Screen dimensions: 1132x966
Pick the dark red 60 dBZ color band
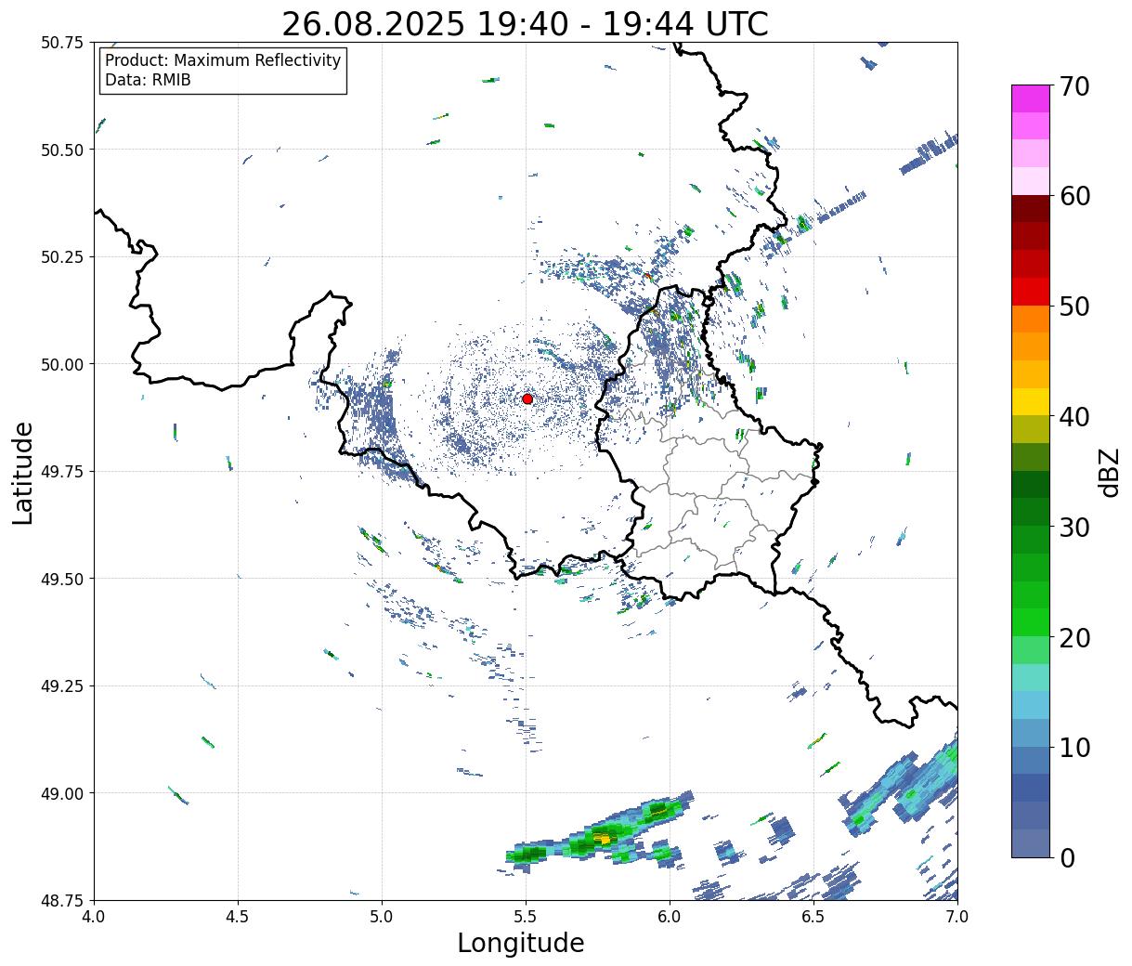pyautogui.click(x=1031, y=208)
